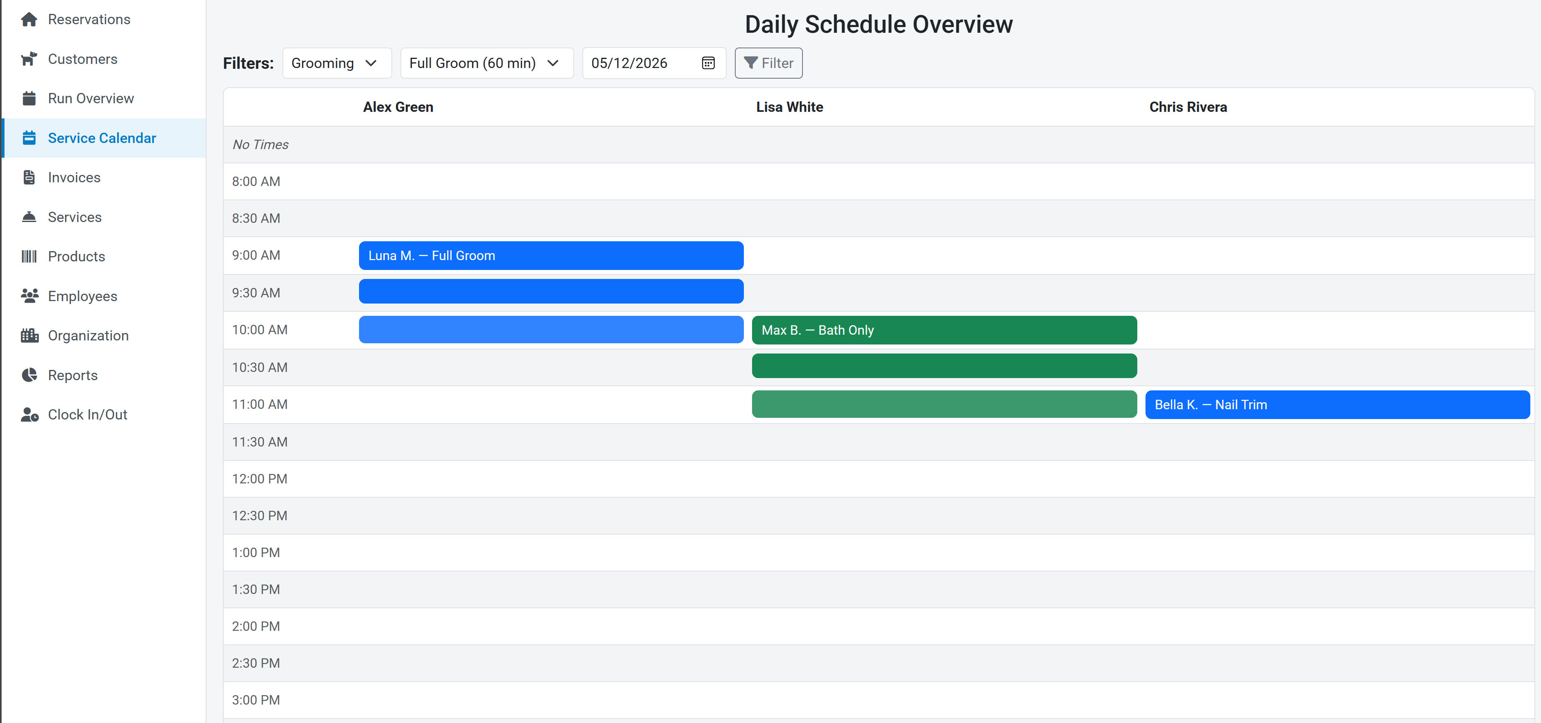The height and width of the screenshot is (723, 1541).
Task: Select the 10:00 AM time label
Action: (x=259, y=330)
